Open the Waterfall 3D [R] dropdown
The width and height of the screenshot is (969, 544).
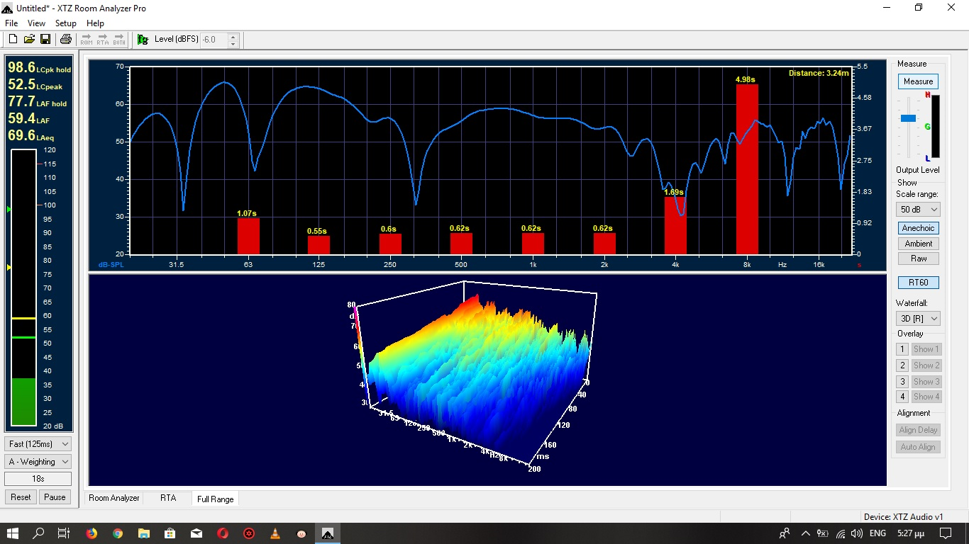[x=918, y=319]
